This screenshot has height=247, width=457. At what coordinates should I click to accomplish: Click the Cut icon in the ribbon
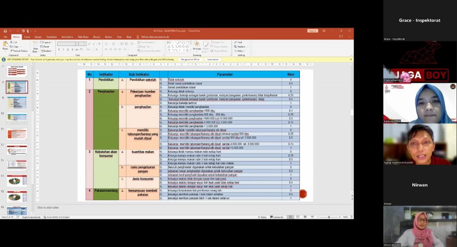point(15,42)
